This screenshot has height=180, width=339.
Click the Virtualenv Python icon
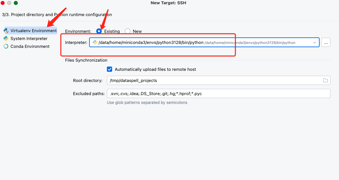6,30
